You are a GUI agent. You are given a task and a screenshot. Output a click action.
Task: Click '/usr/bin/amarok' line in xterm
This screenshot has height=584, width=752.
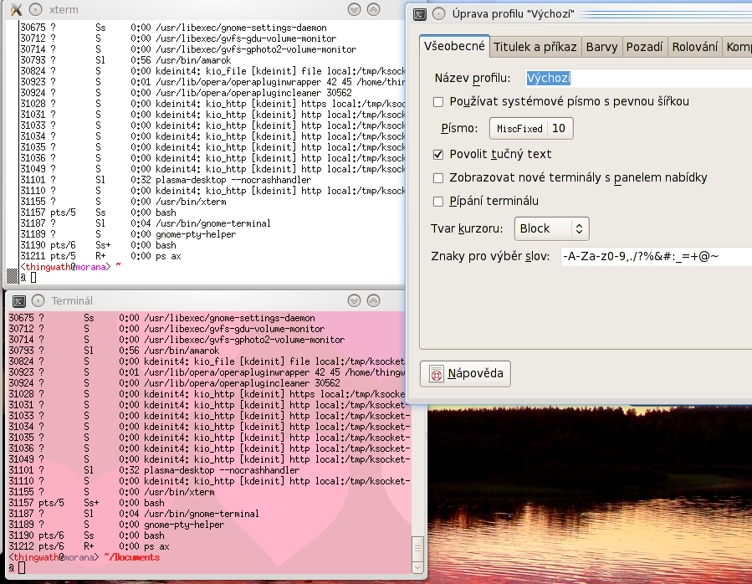point(193,60)
